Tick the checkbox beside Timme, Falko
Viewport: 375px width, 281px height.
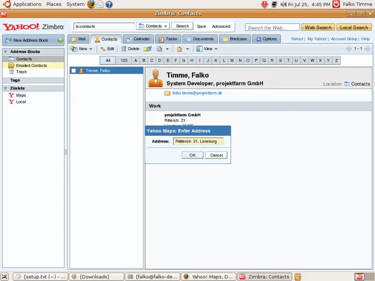pos(74,71)
